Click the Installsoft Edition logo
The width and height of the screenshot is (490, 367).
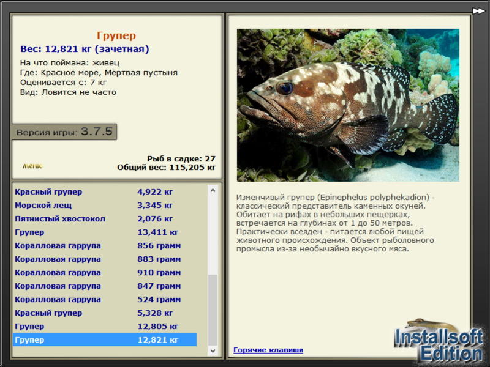[x=438, y=343]
